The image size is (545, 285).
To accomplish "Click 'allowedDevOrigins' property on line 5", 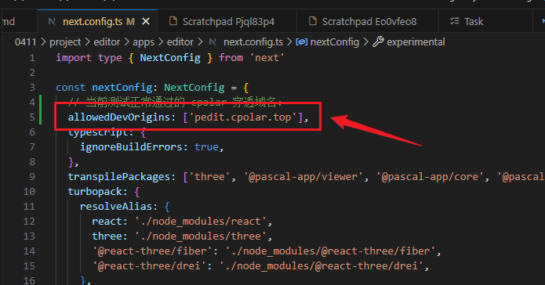I will 119,117.
